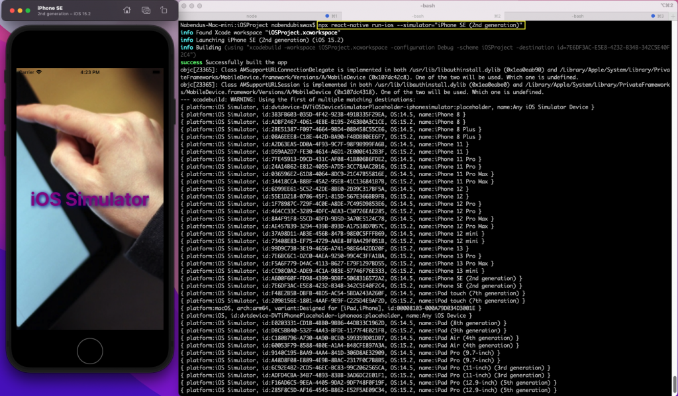Add a new Terminal tab with plus button
Viewport: 678px width, 396px height.
tap(673, 16)
